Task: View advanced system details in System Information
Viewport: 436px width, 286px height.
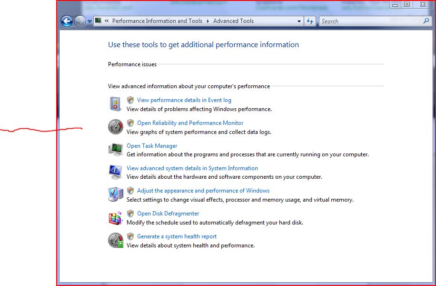Action: click(x=192, y=168)
